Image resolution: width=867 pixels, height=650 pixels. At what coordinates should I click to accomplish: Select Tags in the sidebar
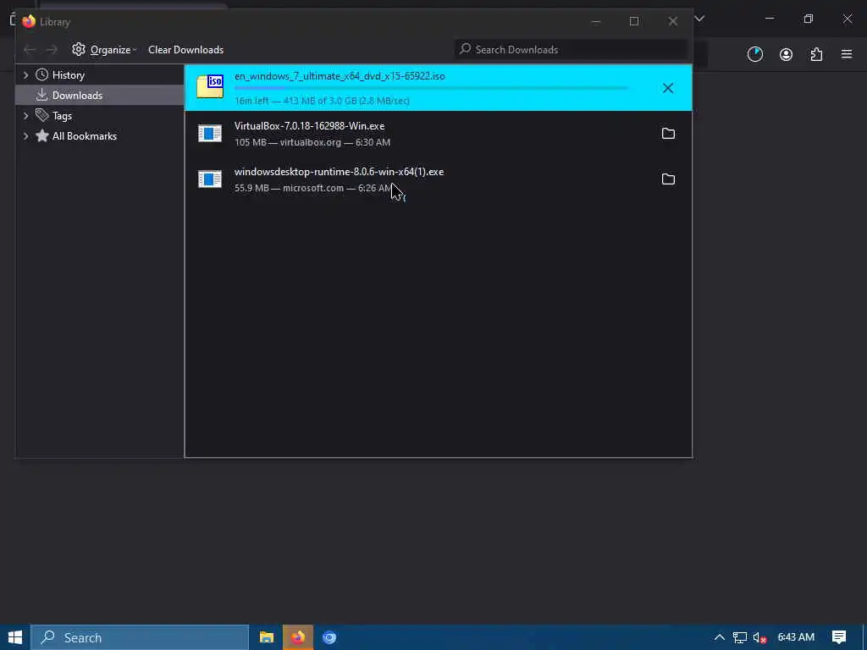[62, 115]
